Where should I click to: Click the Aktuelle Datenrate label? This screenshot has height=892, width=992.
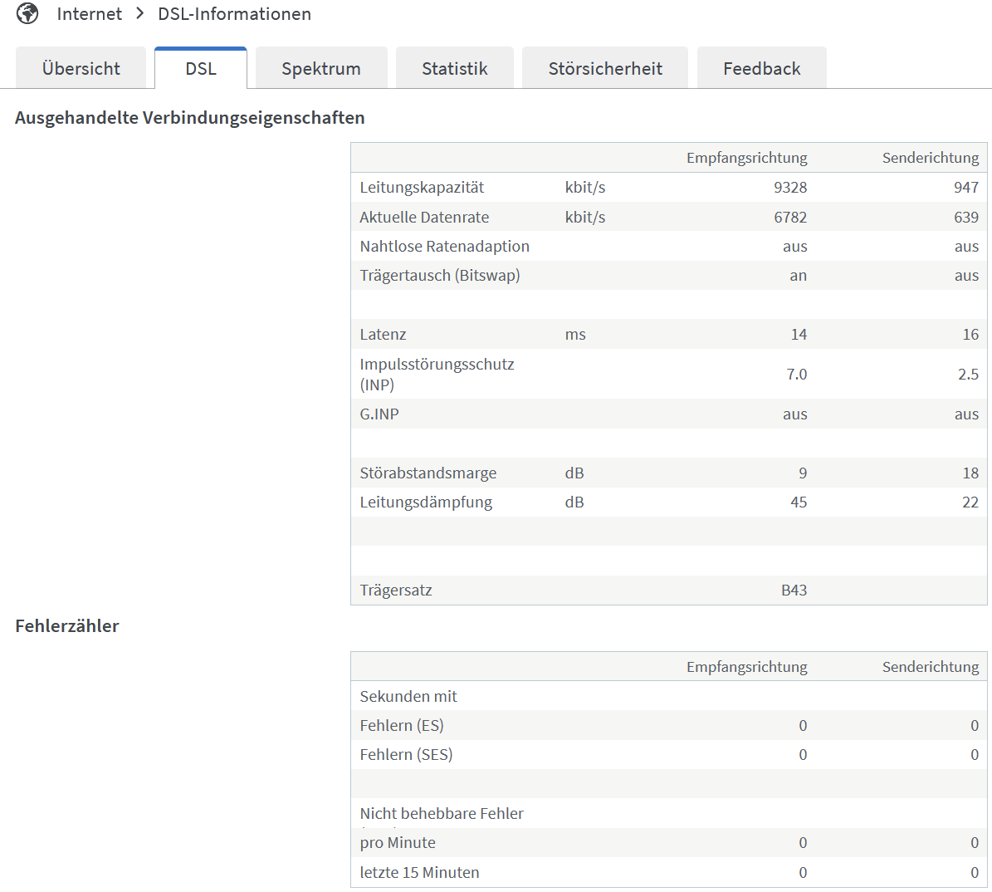(424, 217)
